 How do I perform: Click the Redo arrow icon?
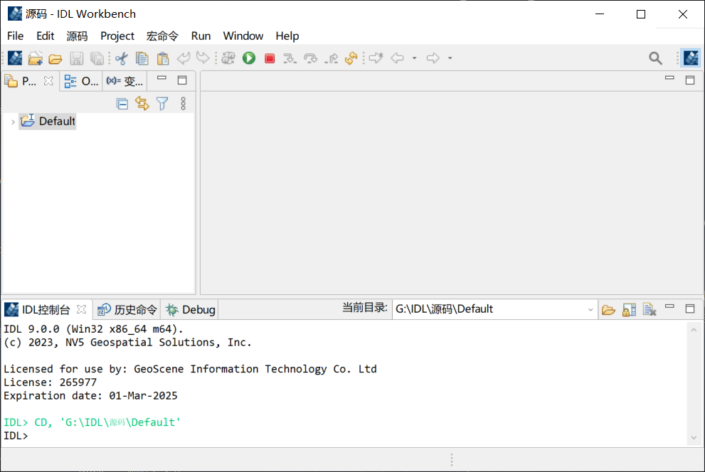tap(203, 58)
